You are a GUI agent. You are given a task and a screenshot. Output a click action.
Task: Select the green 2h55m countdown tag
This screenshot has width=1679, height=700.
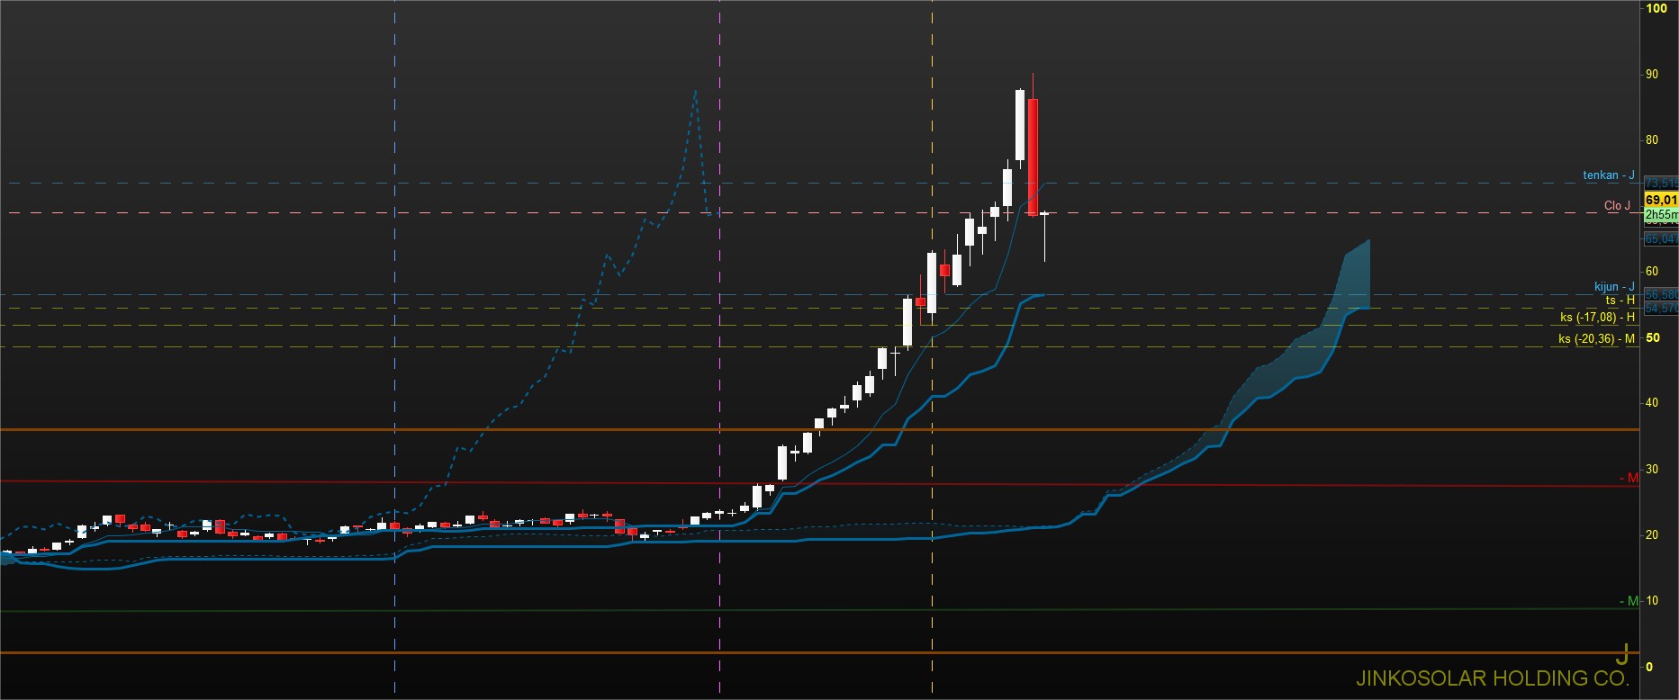tap(1661, 215)
